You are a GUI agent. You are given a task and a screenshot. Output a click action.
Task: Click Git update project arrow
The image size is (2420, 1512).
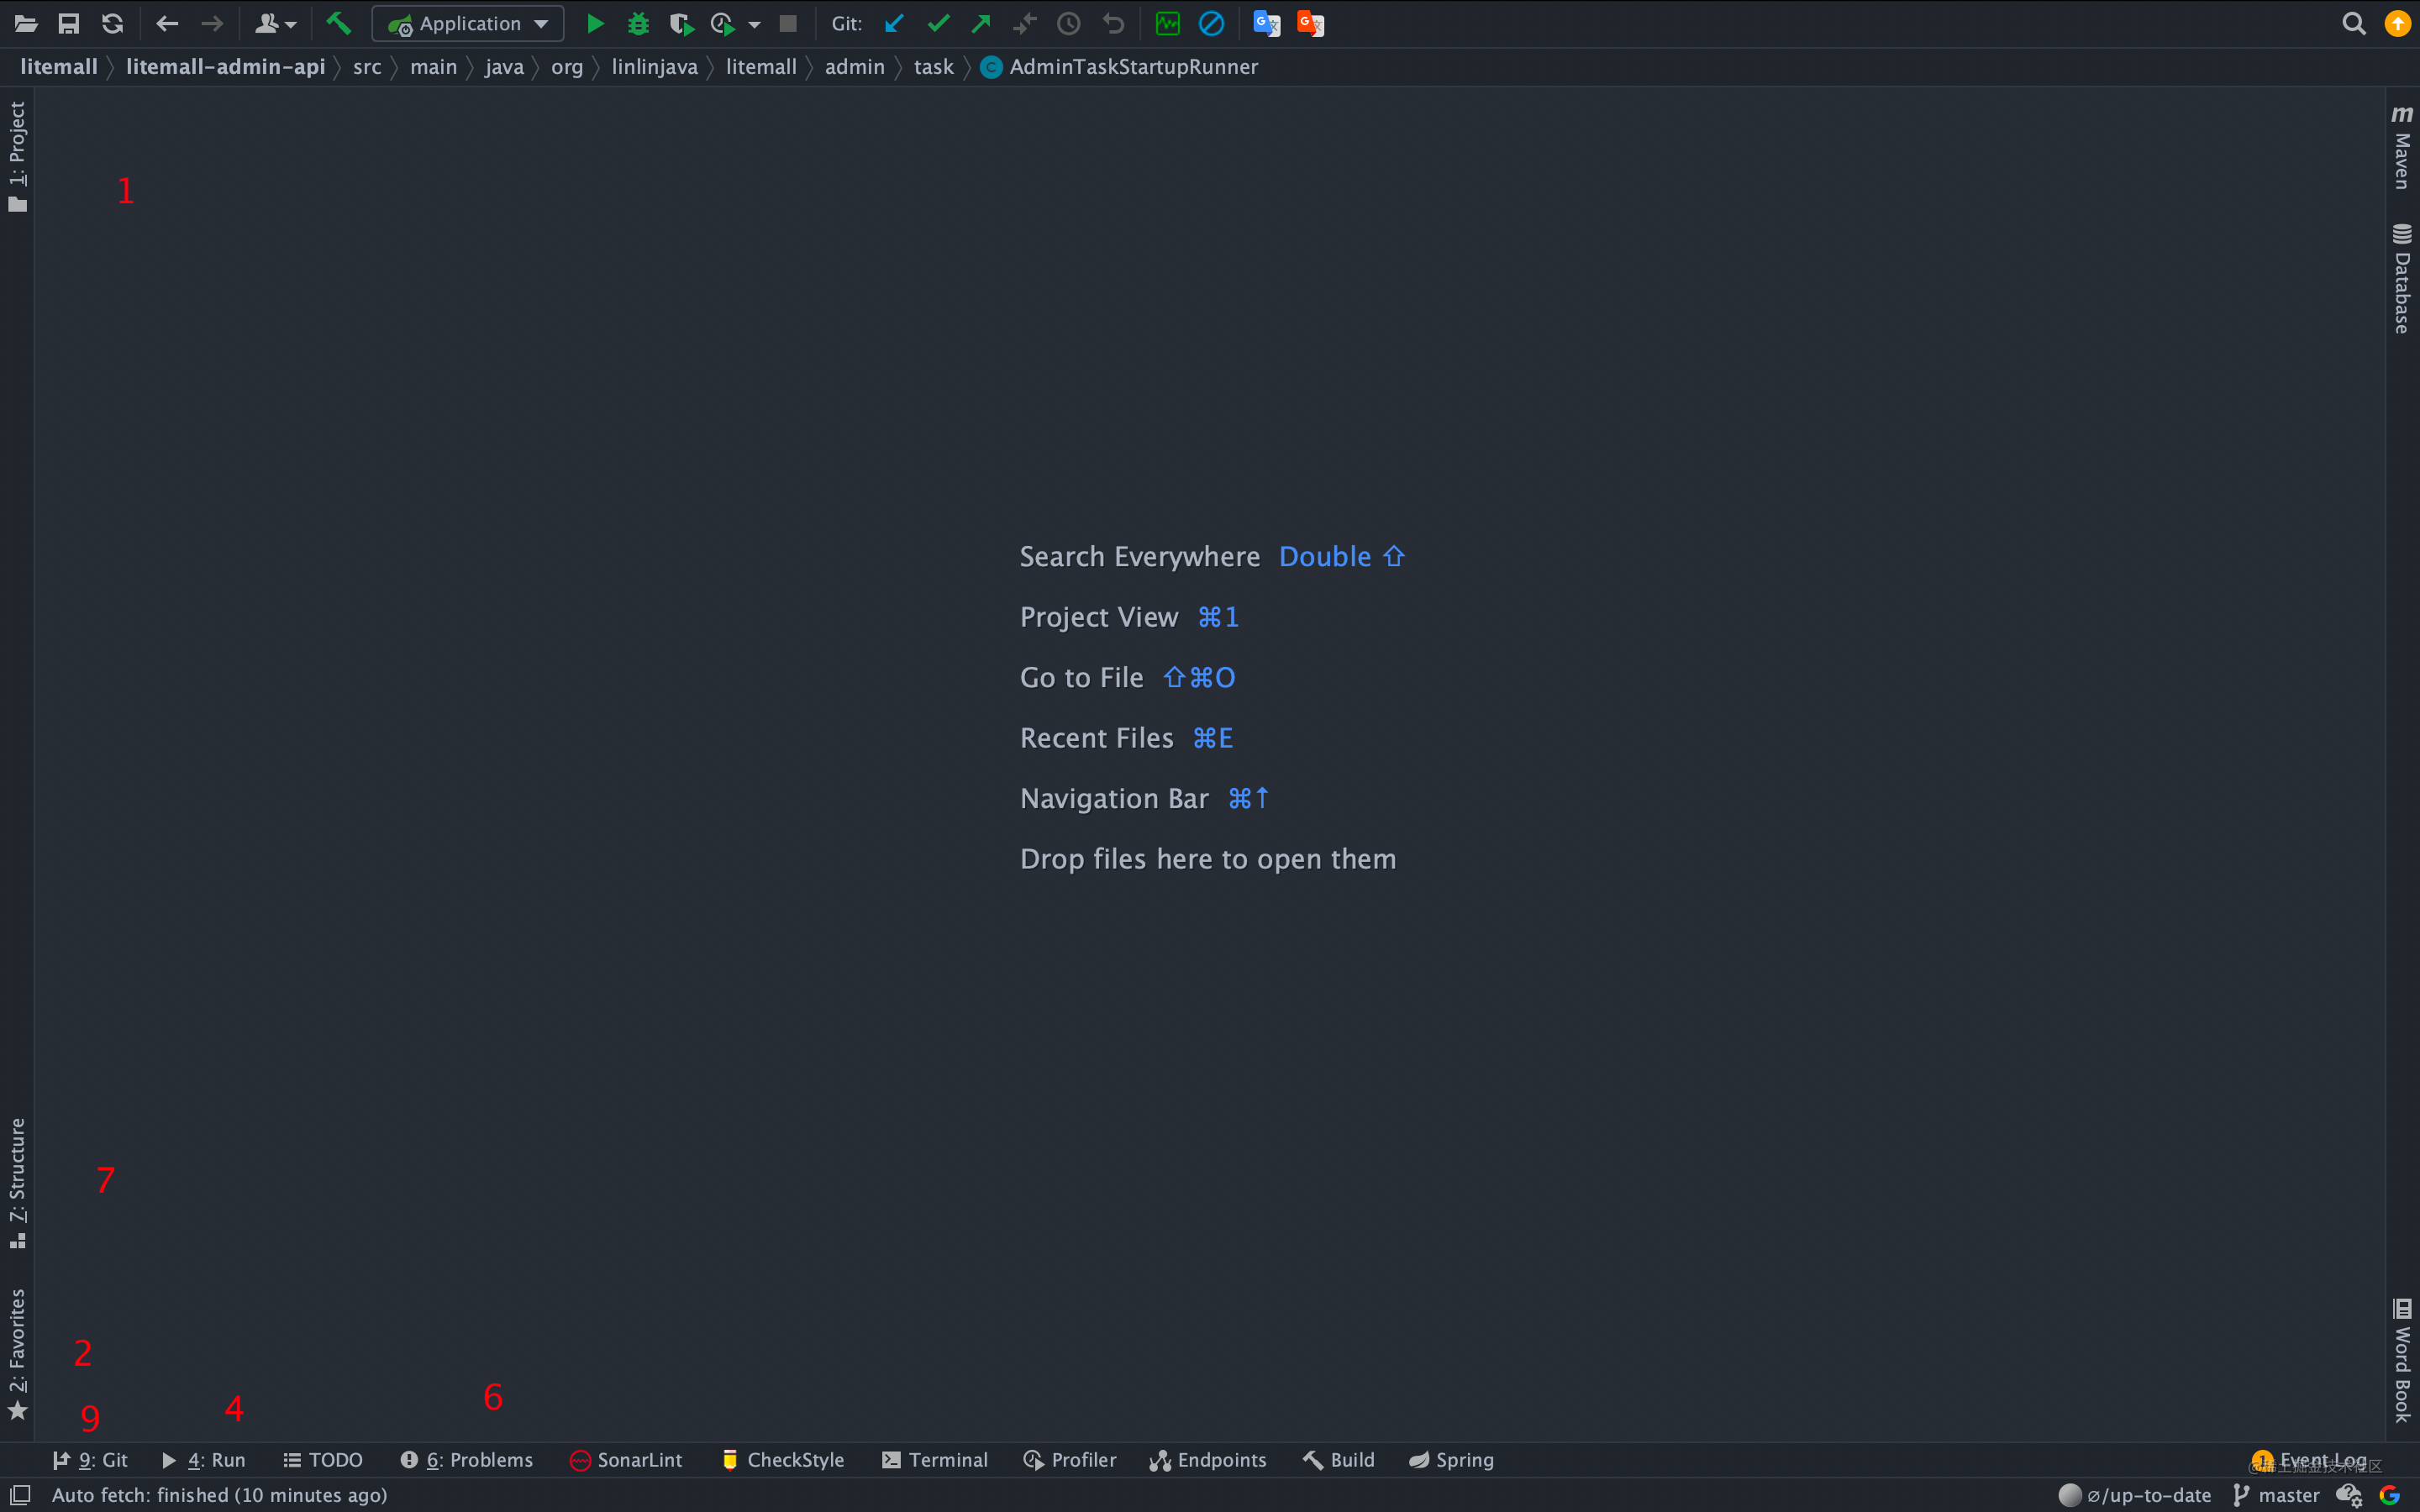click(894, 24)
